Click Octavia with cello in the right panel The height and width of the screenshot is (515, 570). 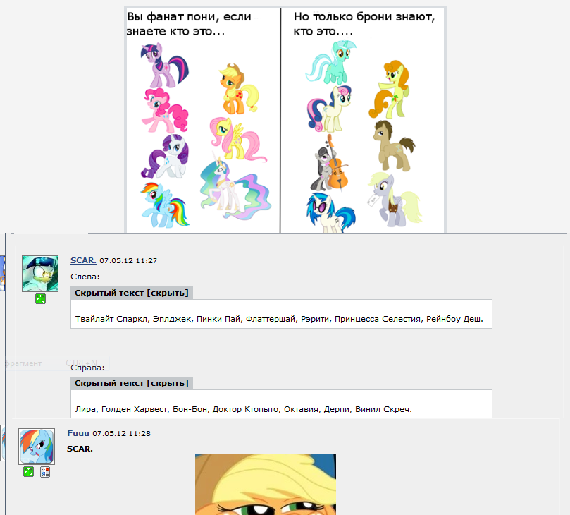[329, 163]
